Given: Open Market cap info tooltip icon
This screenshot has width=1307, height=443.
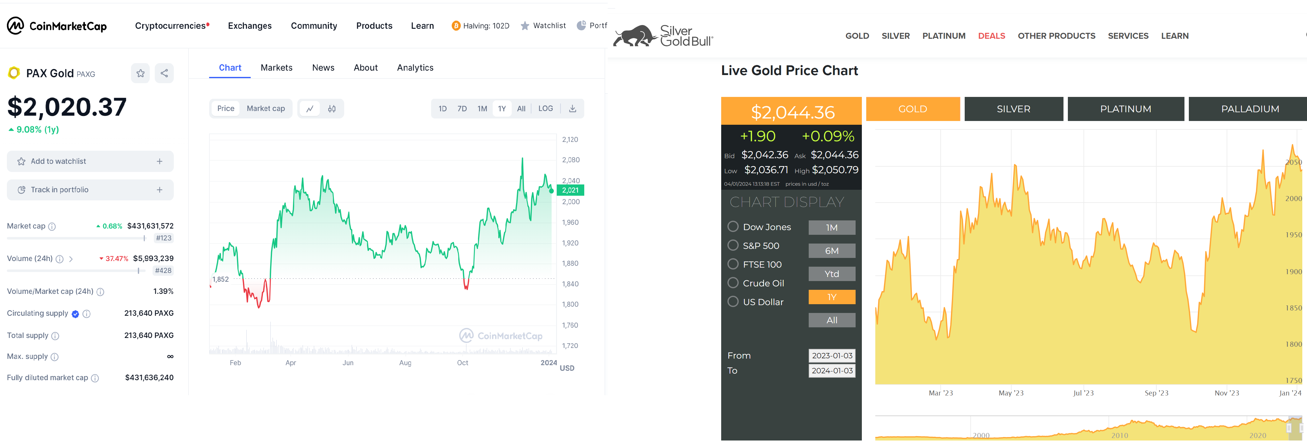Looking at the screenshot, I should coord(52,226).
